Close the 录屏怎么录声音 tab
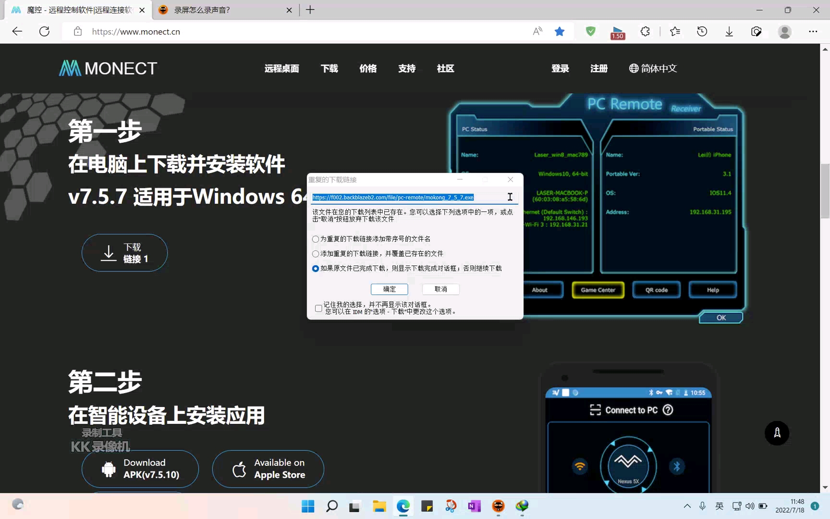 289,10
